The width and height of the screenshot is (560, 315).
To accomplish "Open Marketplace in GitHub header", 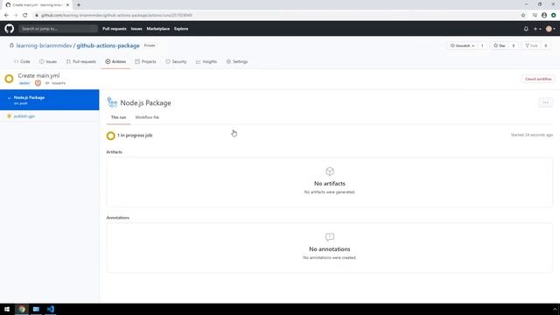I will pos(158,29).
